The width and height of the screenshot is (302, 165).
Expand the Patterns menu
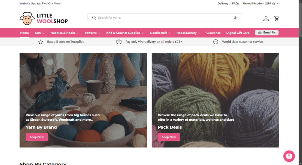93,33
